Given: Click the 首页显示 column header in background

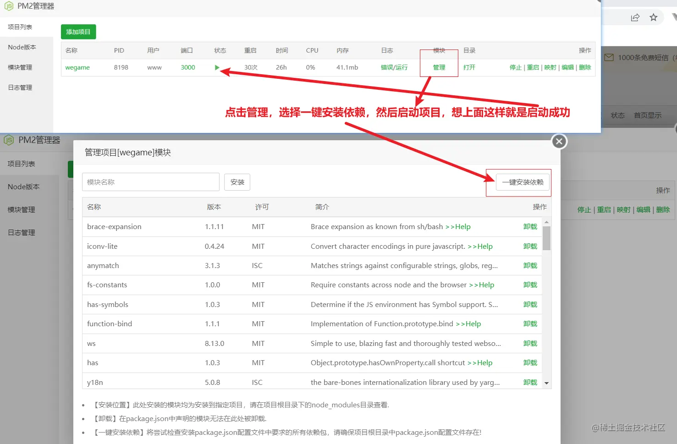Looking at the screenshot, I should click(648, 115).
